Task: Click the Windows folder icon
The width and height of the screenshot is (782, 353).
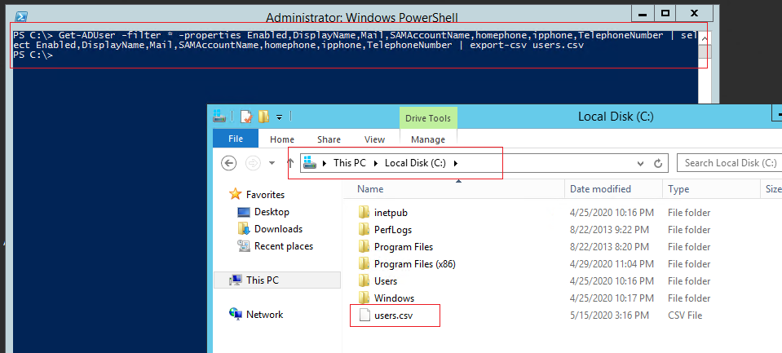Action: coord(364,298)
